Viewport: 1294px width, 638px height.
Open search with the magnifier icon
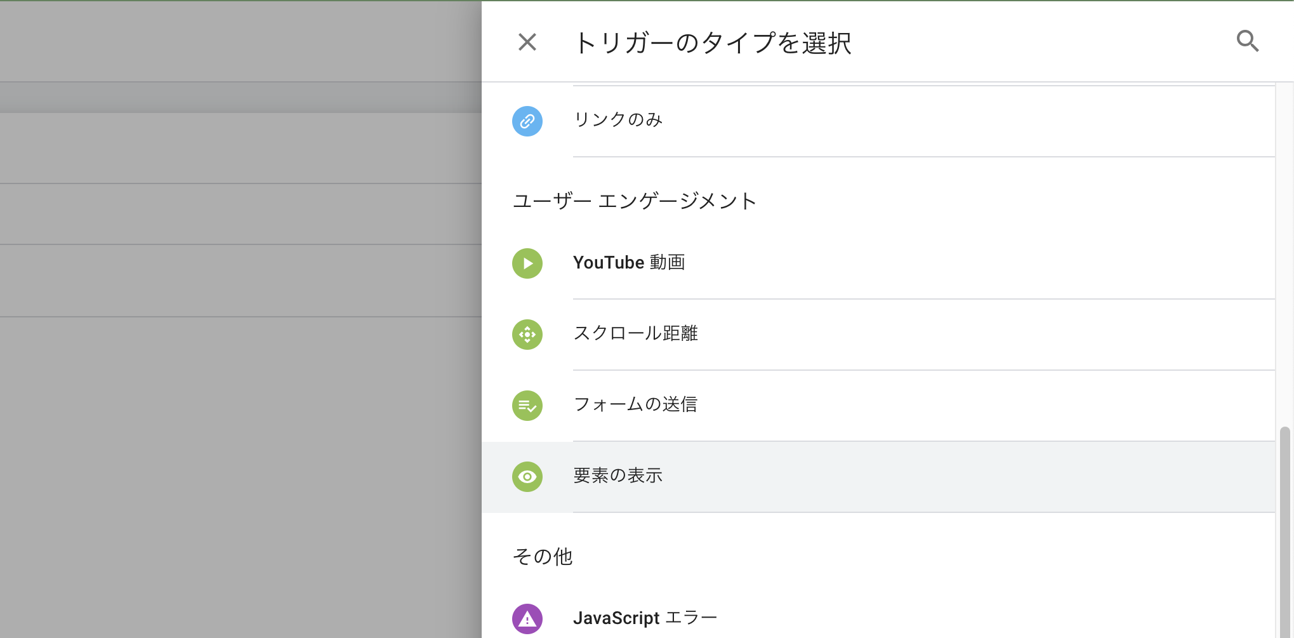pos(1247,41)
